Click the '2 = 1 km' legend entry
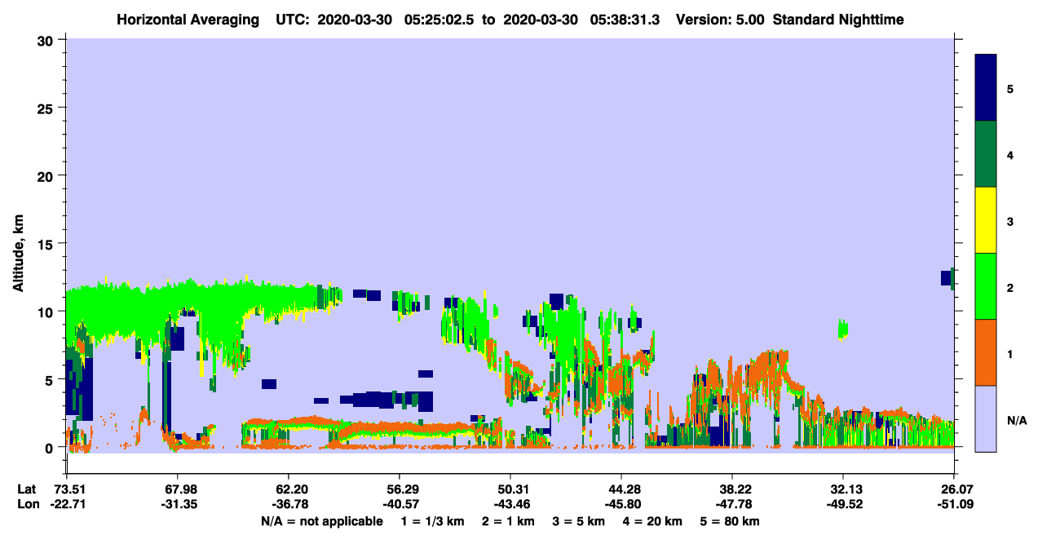Image resolution: width=1060 pixels, height=544 pixels. coord(509,521)
